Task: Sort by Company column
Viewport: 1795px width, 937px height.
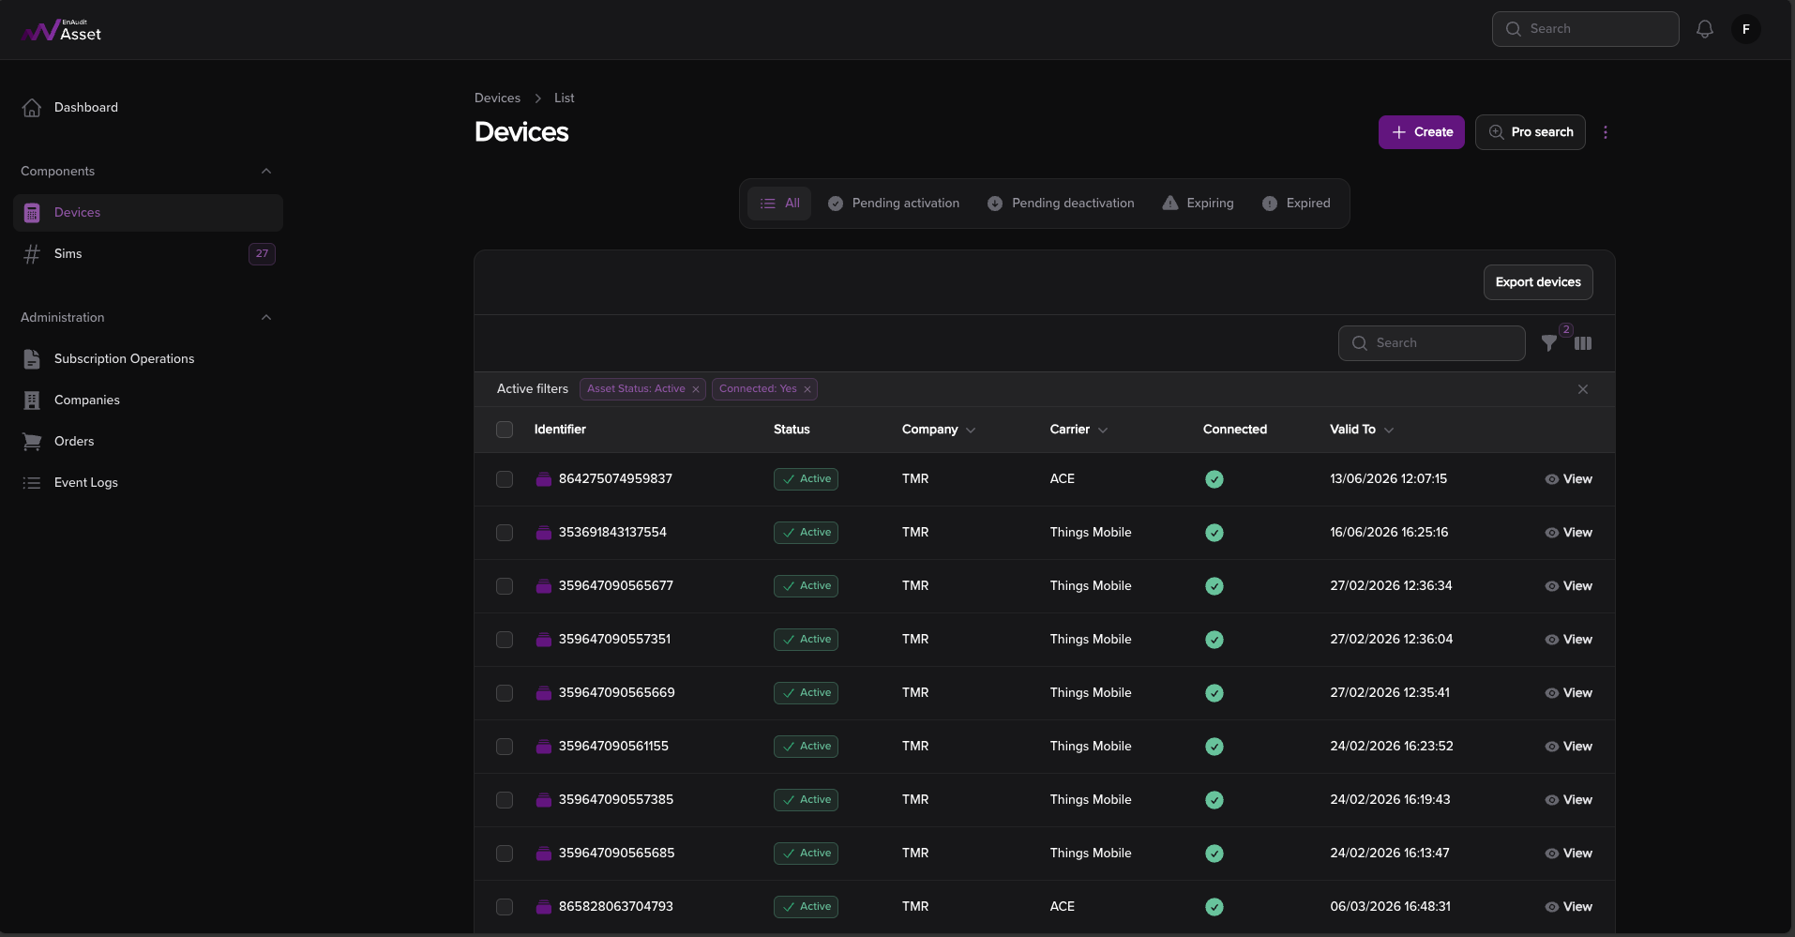Action: coord(939,430)
